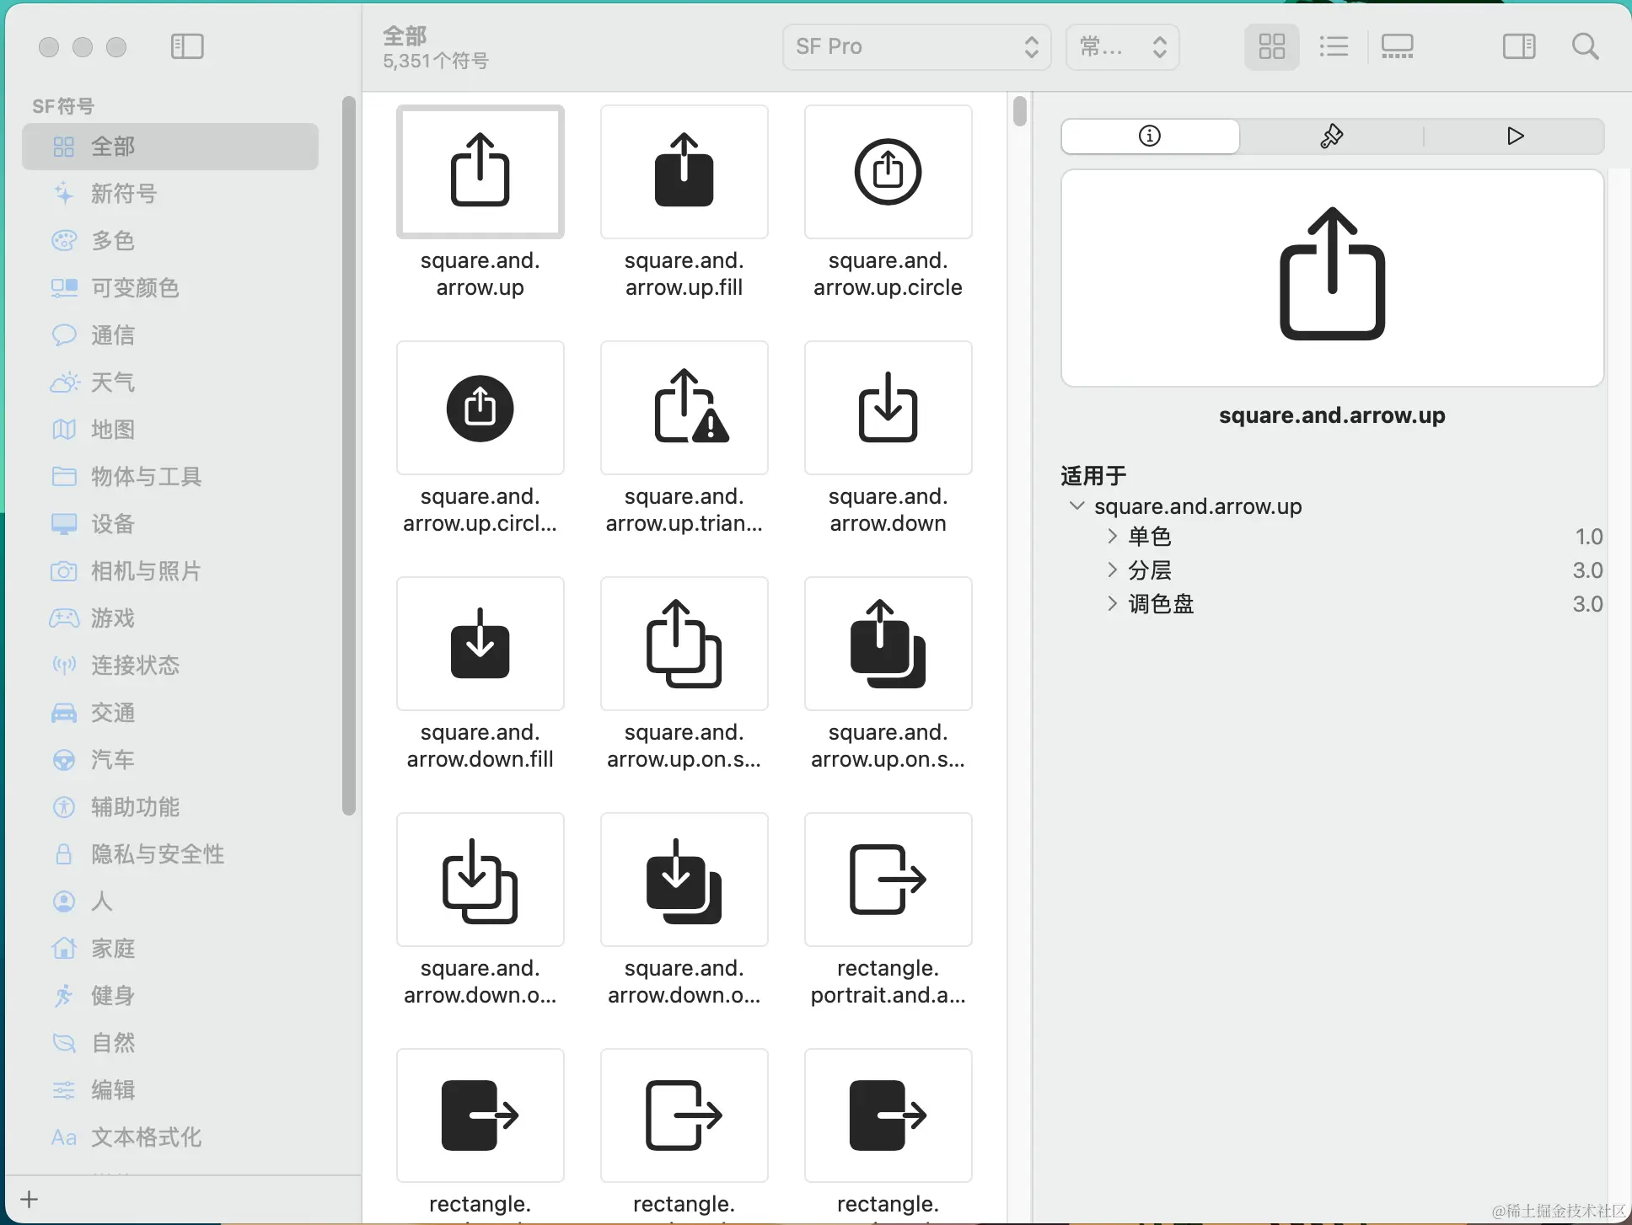
Task: Open the 新符号 category
Action: point(124,194)
